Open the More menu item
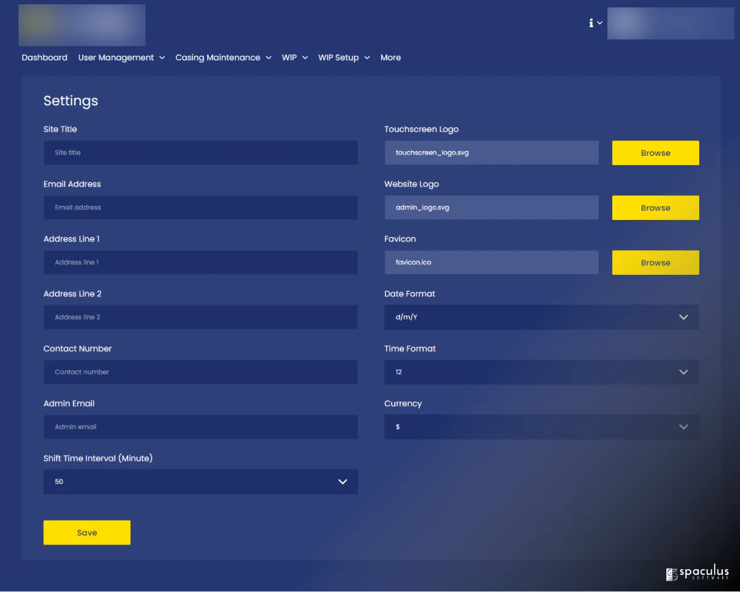Image resolution: width=740 pixels, height=592 pixels. click(x=390, y=57)
